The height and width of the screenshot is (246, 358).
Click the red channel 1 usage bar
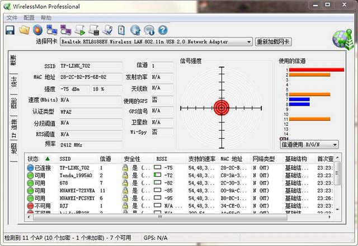pos(317,70)
